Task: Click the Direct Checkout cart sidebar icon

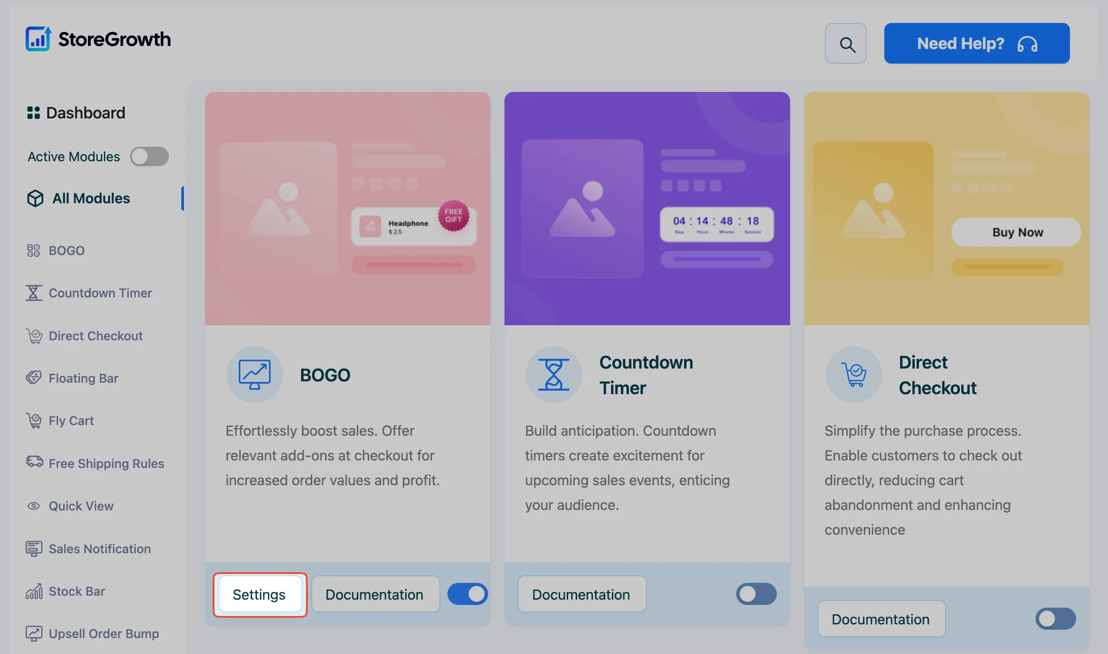Action: click(34, 336)
